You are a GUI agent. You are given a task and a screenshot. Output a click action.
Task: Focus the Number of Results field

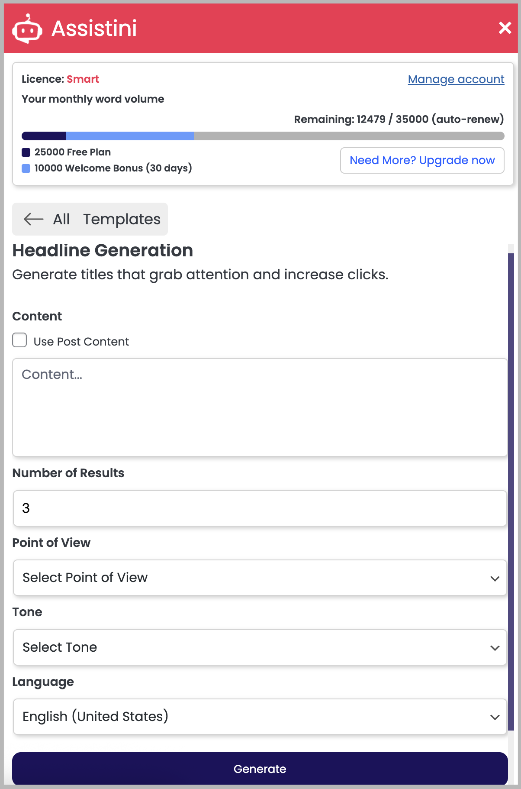click(x=260, y=508)
